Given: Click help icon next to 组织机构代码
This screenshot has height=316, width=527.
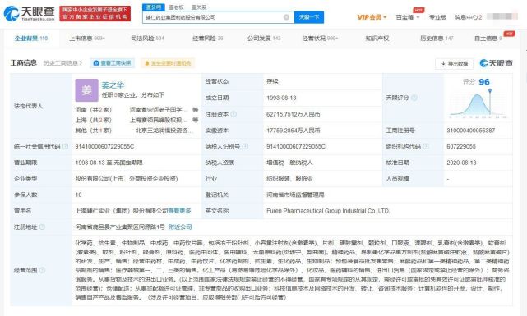Looking at the screenshot, I should click(x=426, y=146).
